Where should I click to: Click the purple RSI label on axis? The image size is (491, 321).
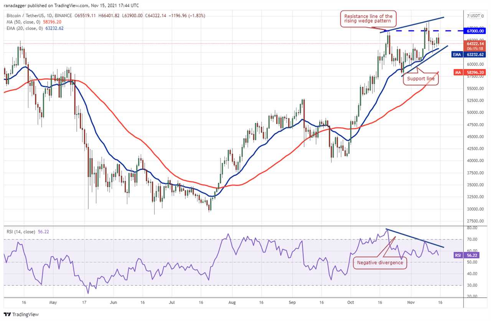(458, 255)
